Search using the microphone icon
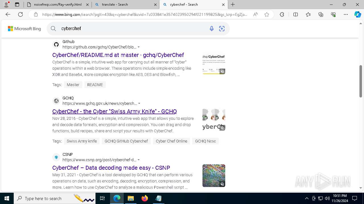The width and height of the screenshot is (364, 204). [x=212, y=29]
